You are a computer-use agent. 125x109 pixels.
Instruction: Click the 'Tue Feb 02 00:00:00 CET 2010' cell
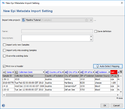(30, 83)
